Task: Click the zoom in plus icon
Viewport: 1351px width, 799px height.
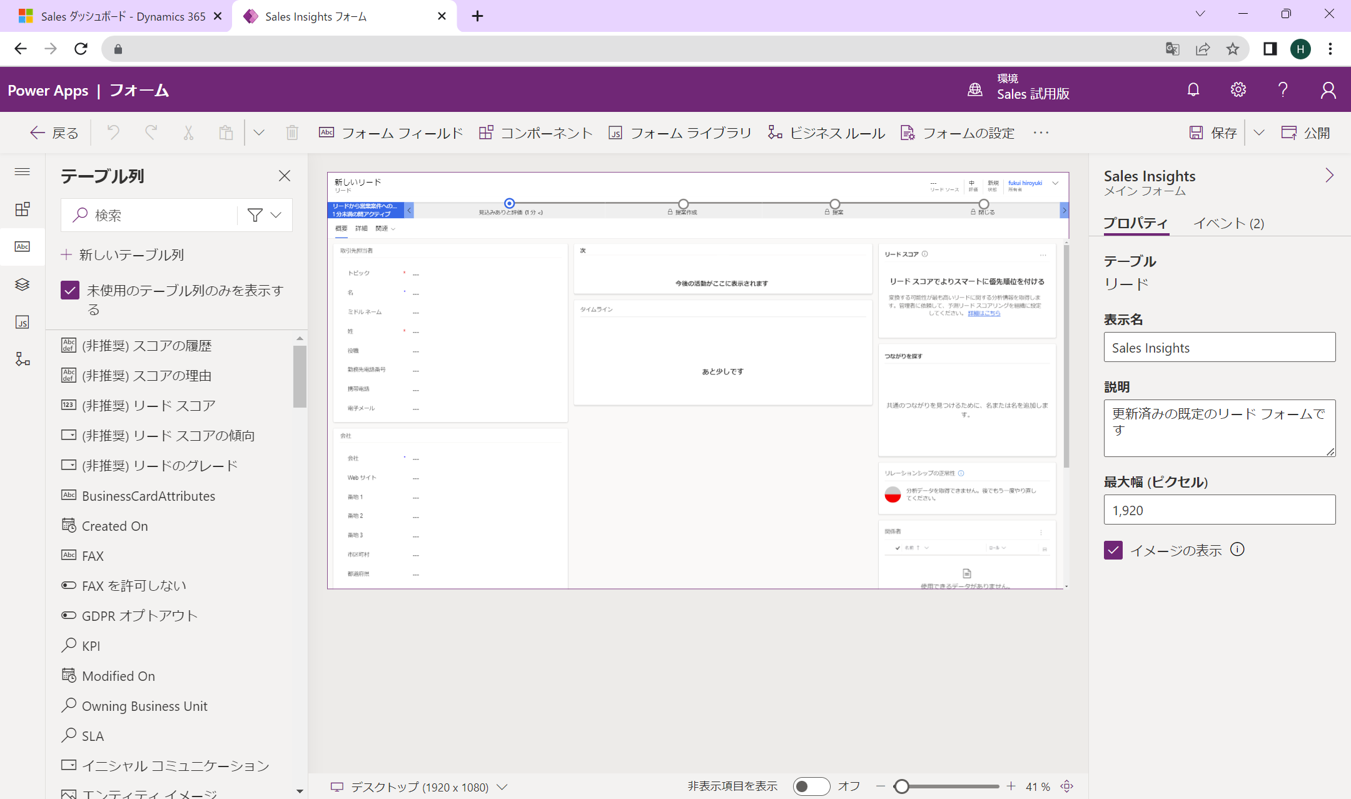Action: pyautogui.click(x=1011, y=786)
